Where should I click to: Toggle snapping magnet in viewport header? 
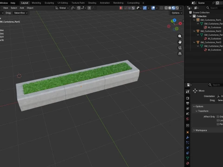[x=79, y=8]
